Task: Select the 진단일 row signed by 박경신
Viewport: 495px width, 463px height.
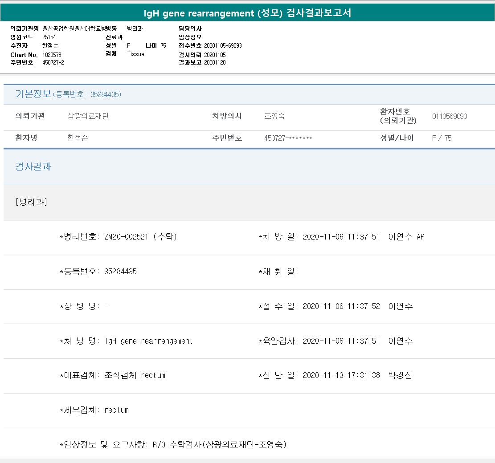Action: [335, 375]
